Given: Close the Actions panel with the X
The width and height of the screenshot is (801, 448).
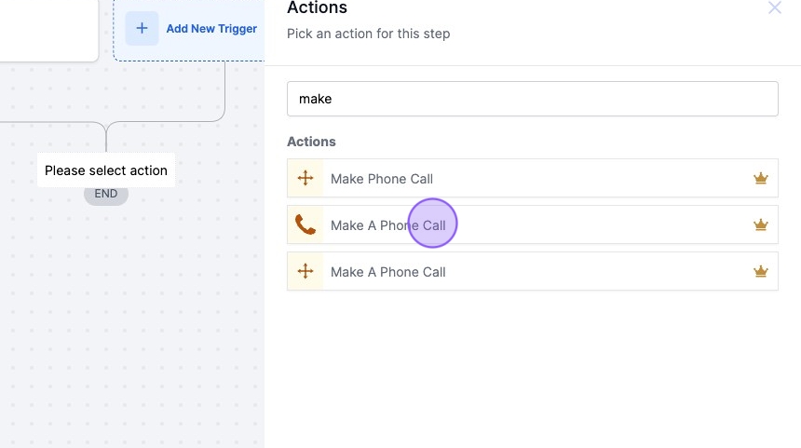Looking at the screenshot, I should [774, 8].
